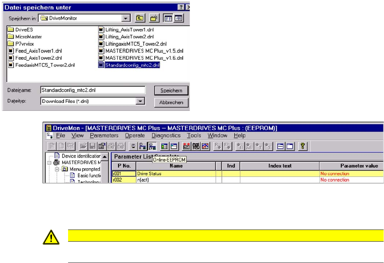The height and width of the screenshot is (263, 384).
Task: Click the arrow-up T toolbar icon
Action: (x=259, y=146)
